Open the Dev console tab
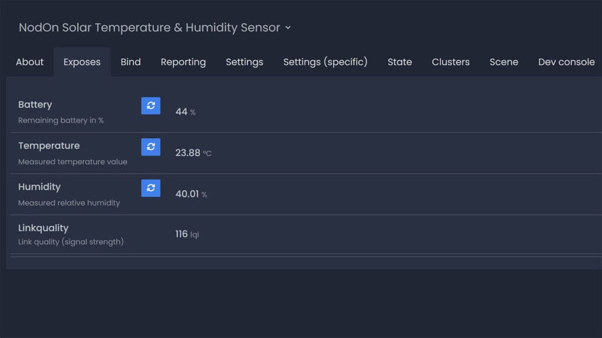Image resolution: width=602 pixels, height=338 pixels. tap(566, 62)
